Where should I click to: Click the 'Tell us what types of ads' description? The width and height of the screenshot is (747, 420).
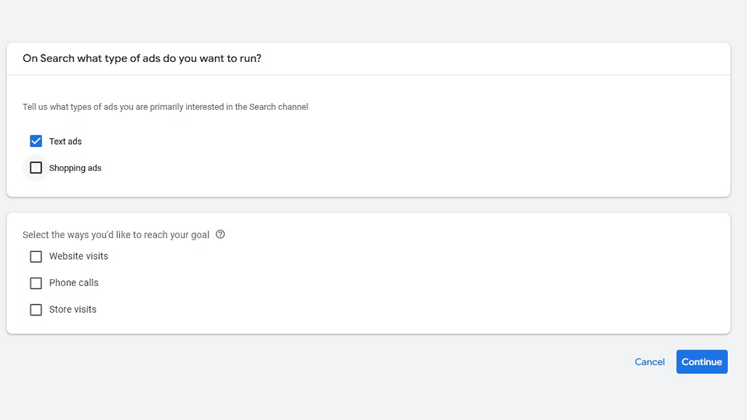[x=165, y=107]
